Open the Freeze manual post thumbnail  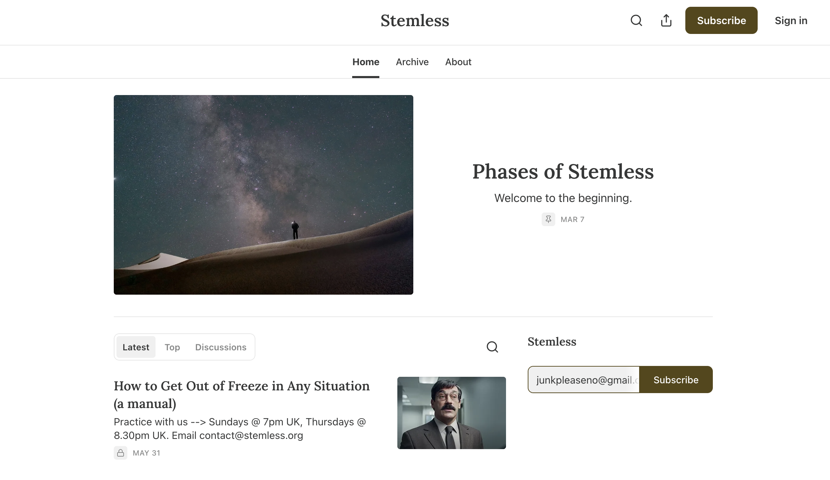pyautogui.click(x=451, y=413)
